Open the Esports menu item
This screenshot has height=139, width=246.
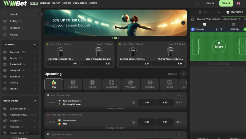click(67, 3)
